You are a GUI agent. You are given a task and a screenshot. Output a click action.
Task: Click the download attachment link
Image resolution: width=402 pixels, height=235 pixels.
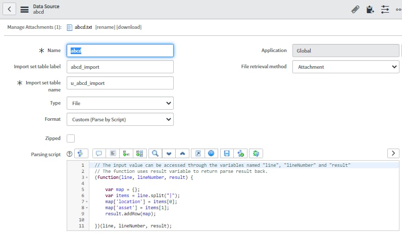[129, 27]
